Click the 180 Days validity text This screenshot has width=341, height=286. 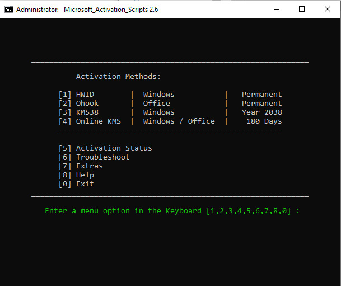pyautogui.click(x=264, y=121)
